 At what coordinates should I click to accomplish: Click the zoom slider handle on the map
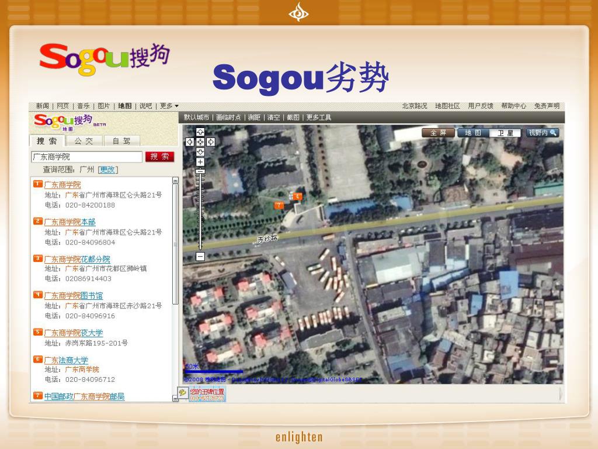200,171
